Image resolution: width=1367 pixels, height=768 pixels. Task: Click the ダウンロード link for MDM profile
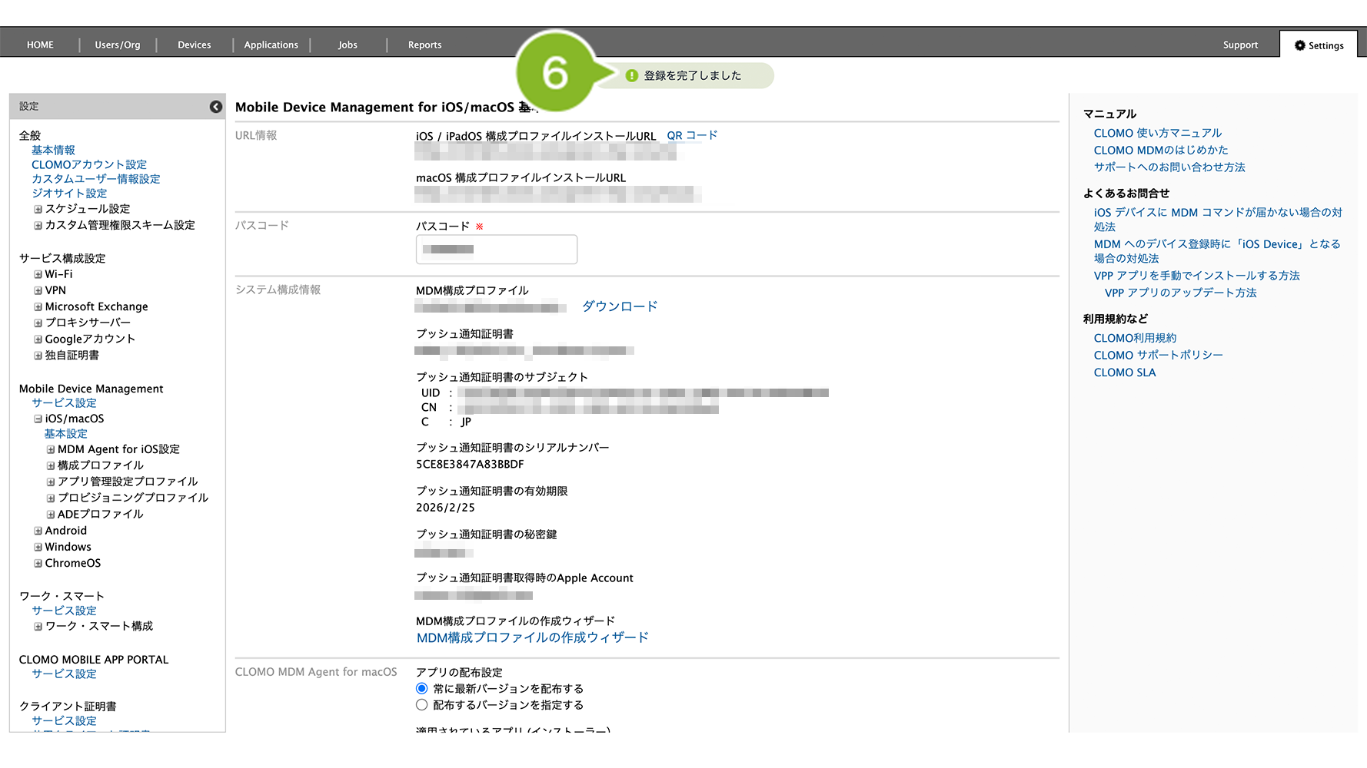[620, 306]
